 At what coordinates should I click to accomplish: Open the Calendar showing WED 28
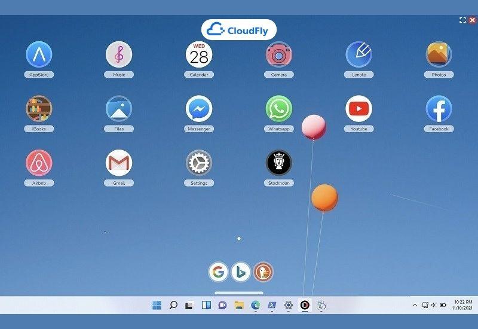pyautogui.click(x=199, y=54)
